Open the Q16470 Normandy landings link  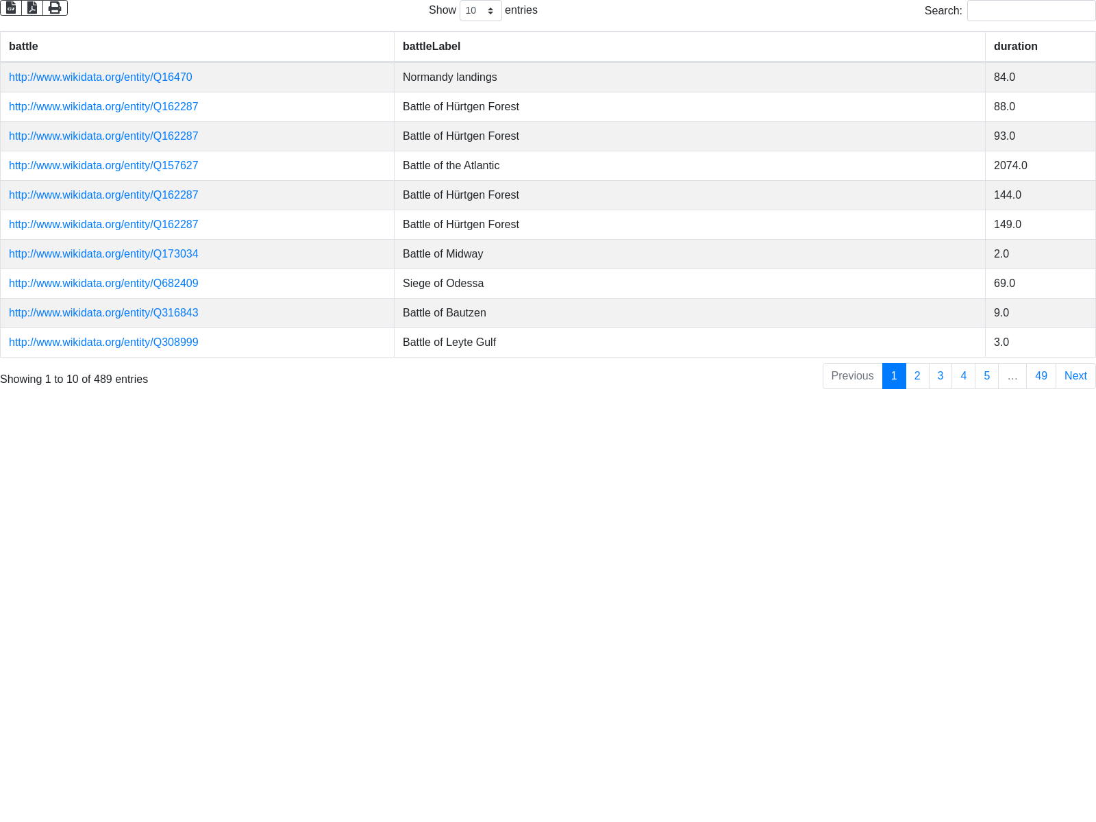coord(101,77)
